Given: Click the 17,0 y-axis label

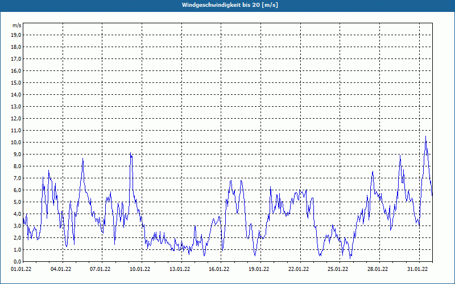Looking at the screenshot, I should [16, 59].
